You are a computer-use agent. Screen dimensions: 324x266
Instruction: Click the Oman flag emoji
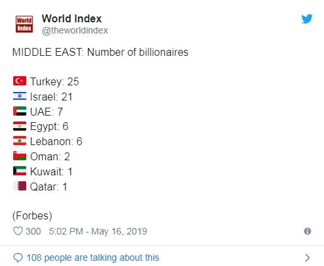click(20, 156)
